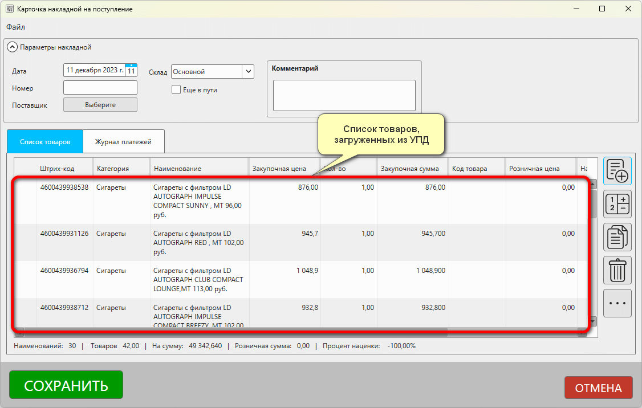Select the Список товаров tab
The image size is (642, 408).
click(45, 142)
